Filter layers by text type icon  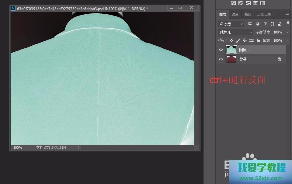point(265,24)
